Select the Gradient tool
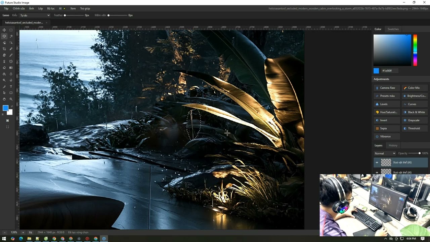The image size is (430, 242). point(11,68)
